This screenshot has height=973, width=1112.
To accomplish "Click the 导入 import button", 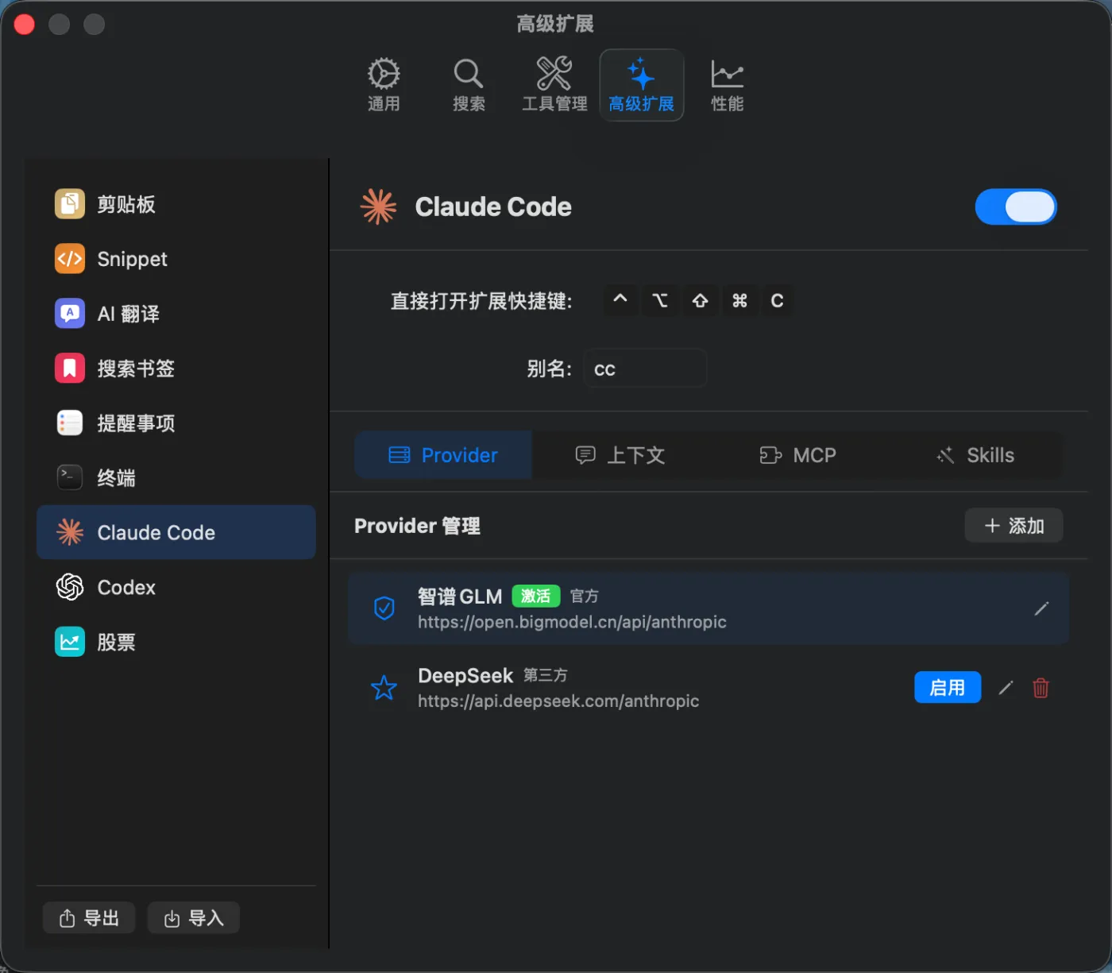I will coord(193,918).
